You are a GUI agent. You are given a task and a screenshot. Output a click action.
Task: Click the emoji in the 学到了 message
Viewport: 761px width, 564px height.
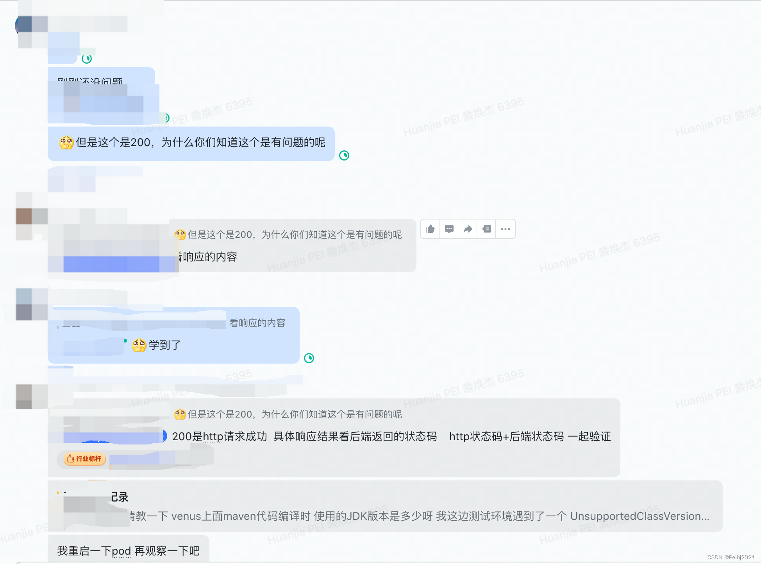[x=139, y=345]
